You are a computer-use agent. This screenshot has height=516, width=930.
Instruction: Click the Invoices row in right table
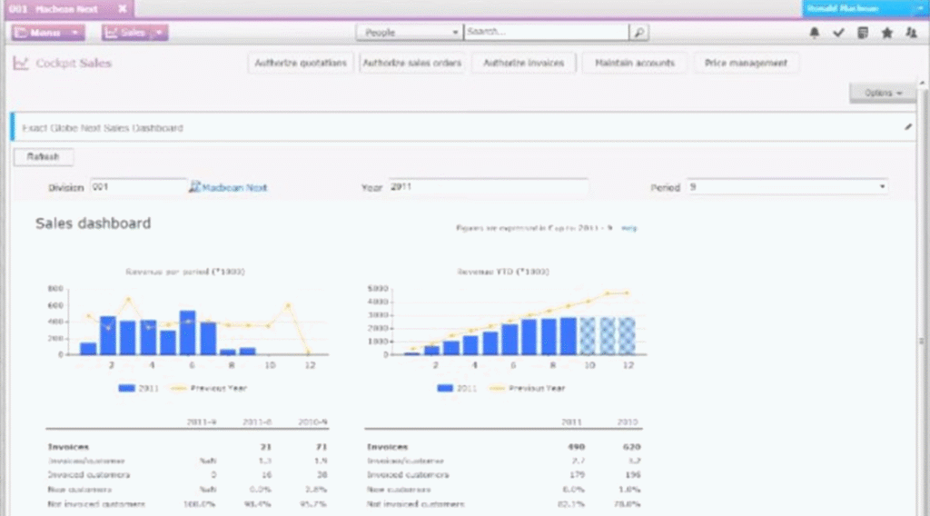click(503, 447)
